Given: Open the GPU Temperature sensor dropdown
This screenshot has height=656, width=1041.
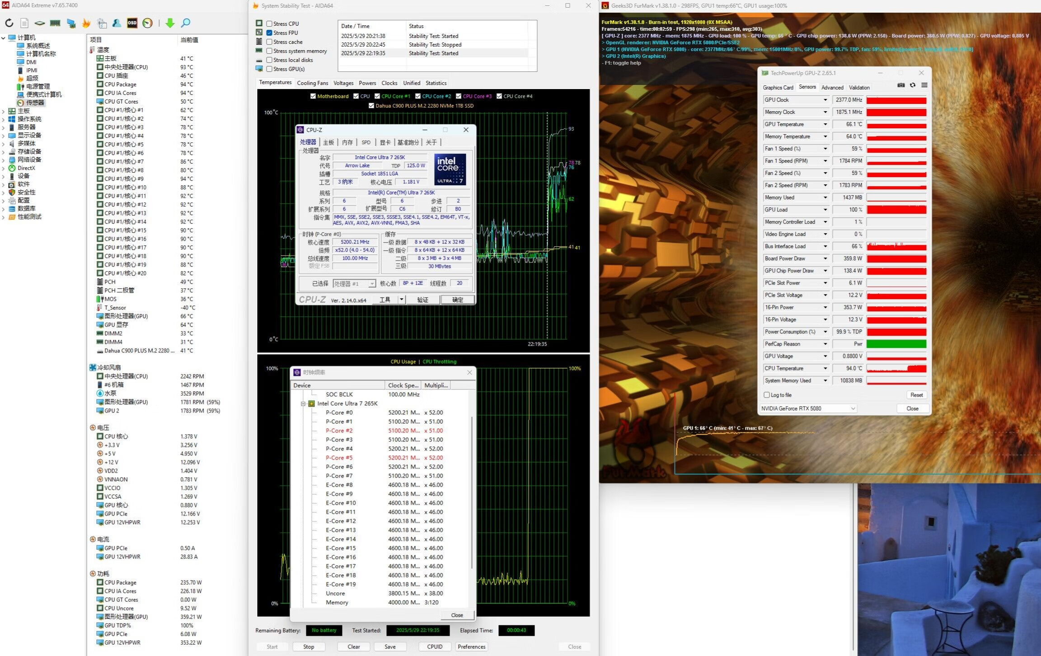Looking at the screenshot, I should click(x=825, y=124).
